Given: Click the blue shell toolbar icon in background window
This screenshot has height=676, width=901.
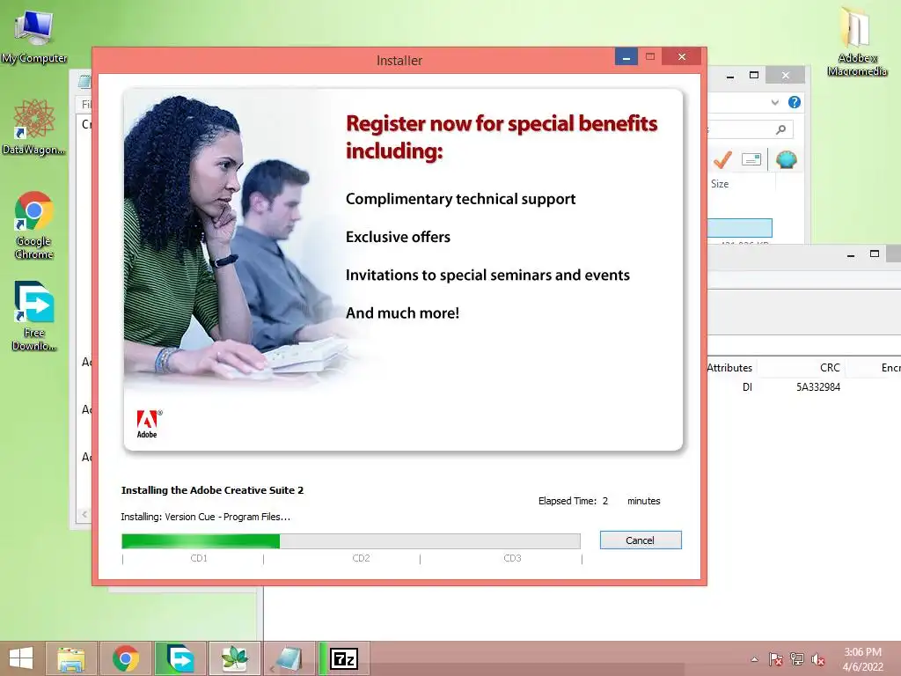Looking at the screenshot, I should [x=786, y=159].
